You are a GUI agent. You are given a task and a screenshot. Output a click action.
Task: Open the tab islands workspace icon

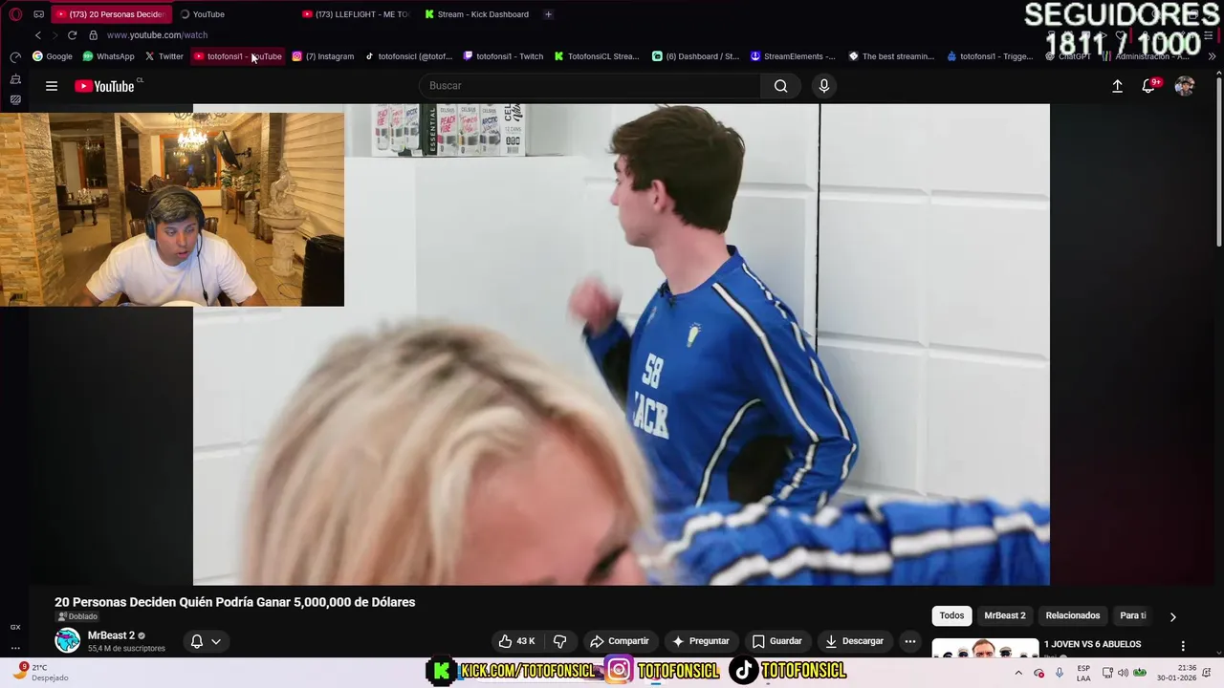tap(38, 14)
